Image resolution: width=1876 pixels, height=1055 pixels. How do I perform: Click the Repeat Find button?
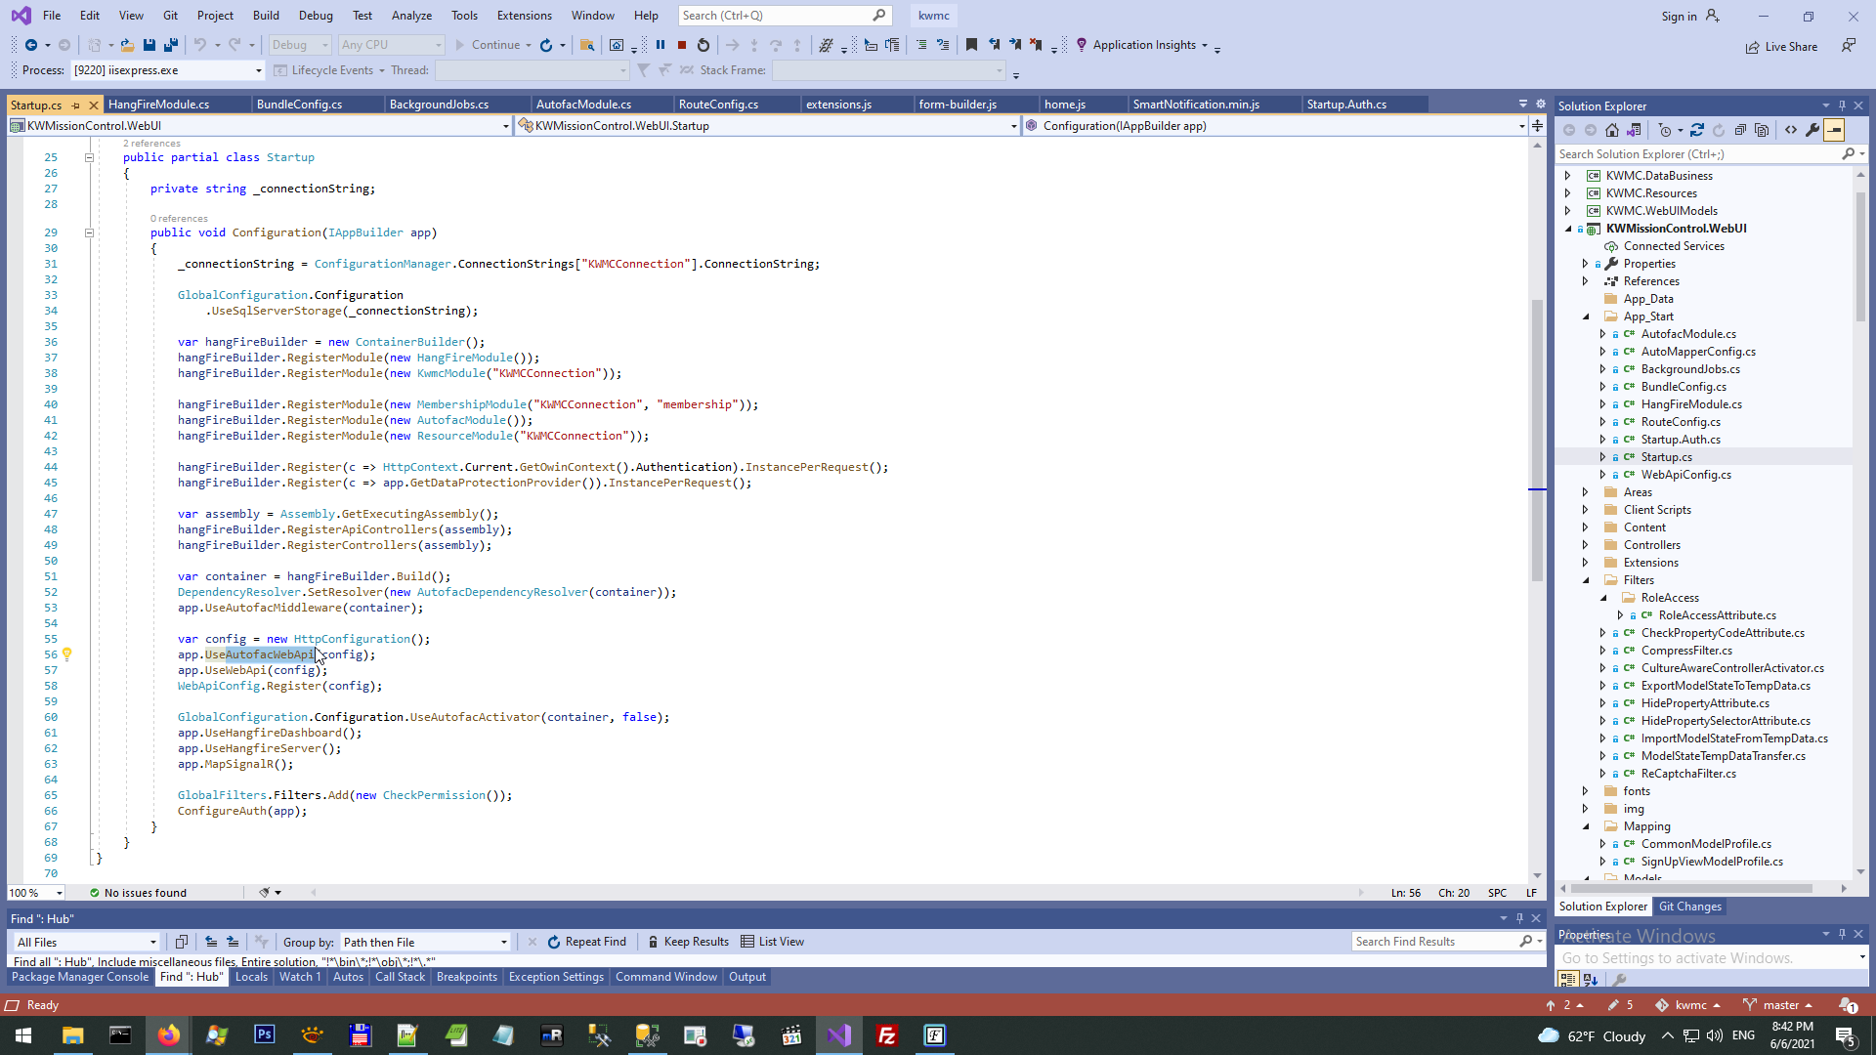[586, 942]
